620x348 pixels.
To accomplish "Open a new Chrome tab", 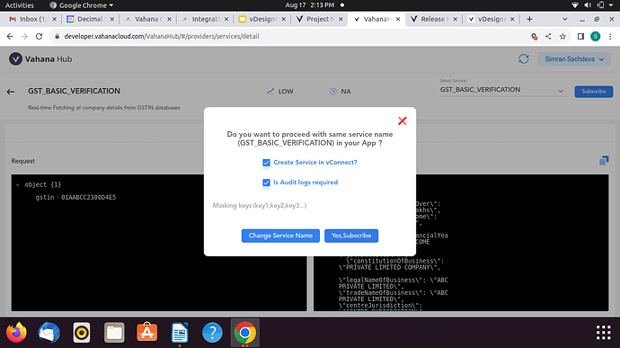I will pos(529,19).
